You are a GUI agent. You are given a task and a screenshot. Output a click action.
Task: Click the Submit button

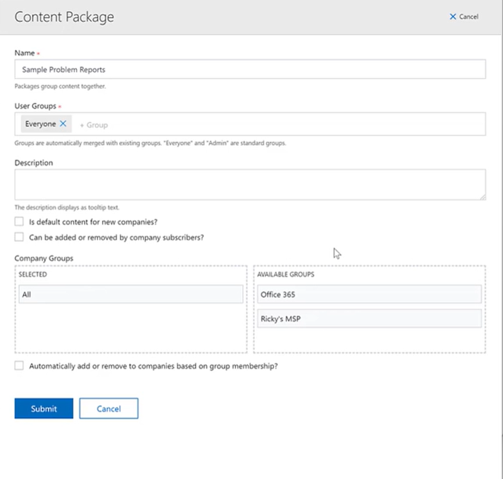pos(44,408)
